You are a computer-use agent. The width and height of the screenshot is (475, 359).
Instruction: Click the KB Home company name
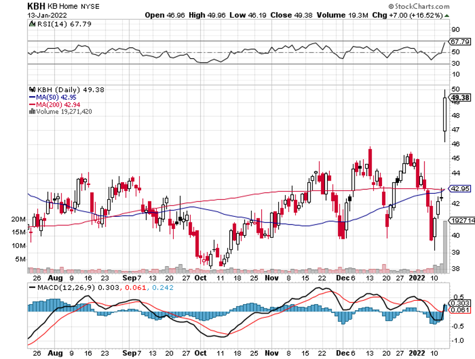(63, 6)
